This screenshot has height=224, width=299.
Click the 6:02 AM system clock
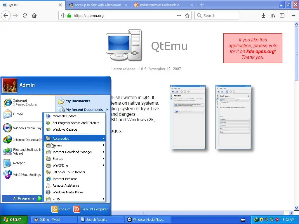tap(288, 220)
